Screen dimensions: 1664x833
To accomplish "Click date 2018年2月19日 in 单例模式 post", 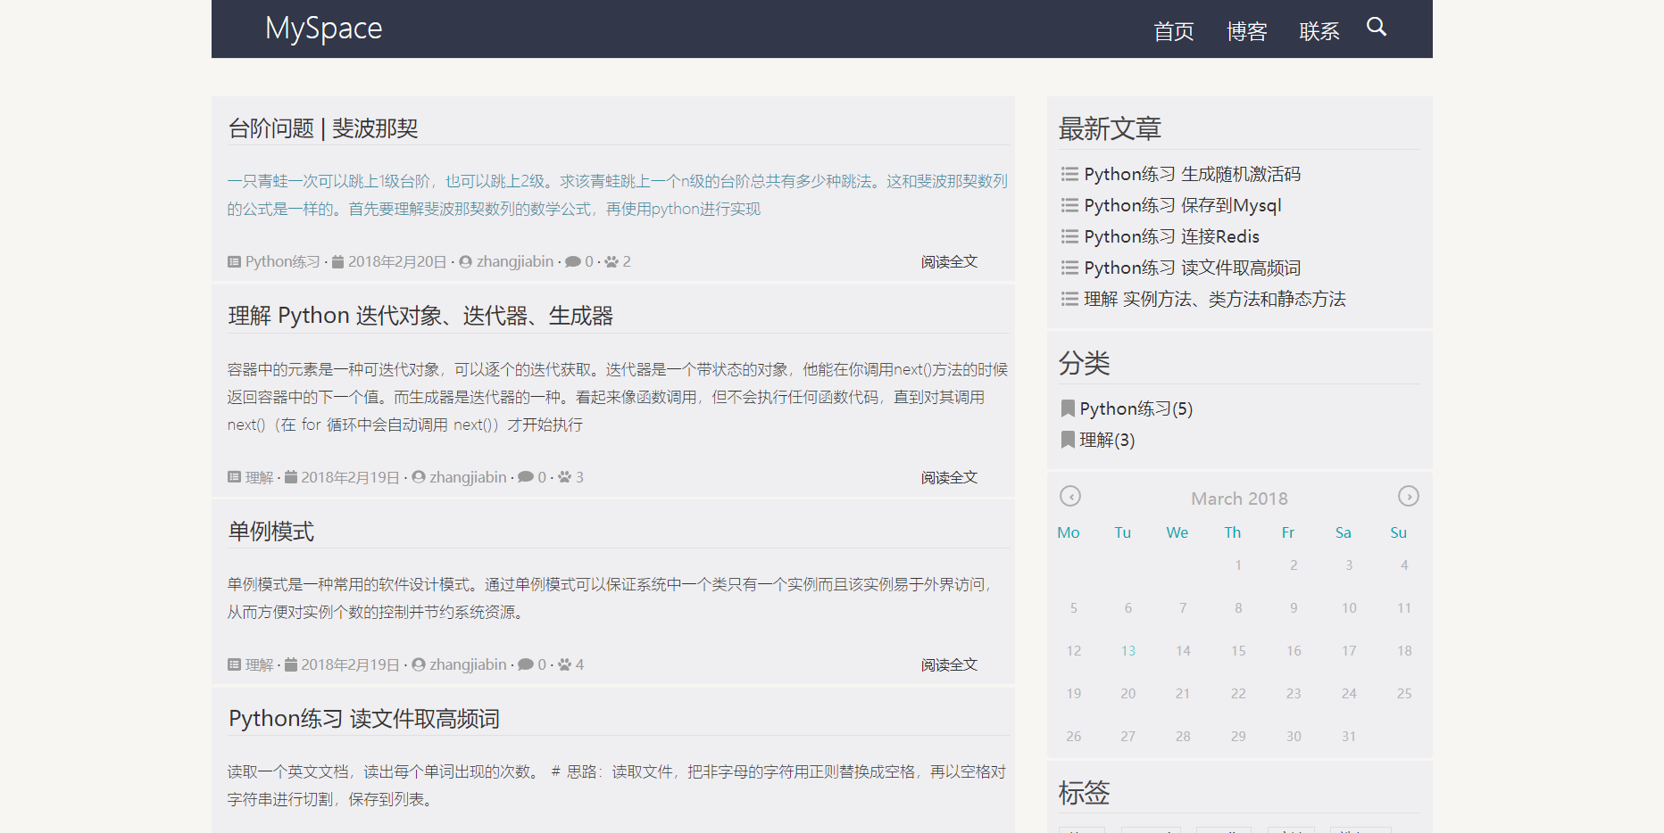I will tap(350, 664).
